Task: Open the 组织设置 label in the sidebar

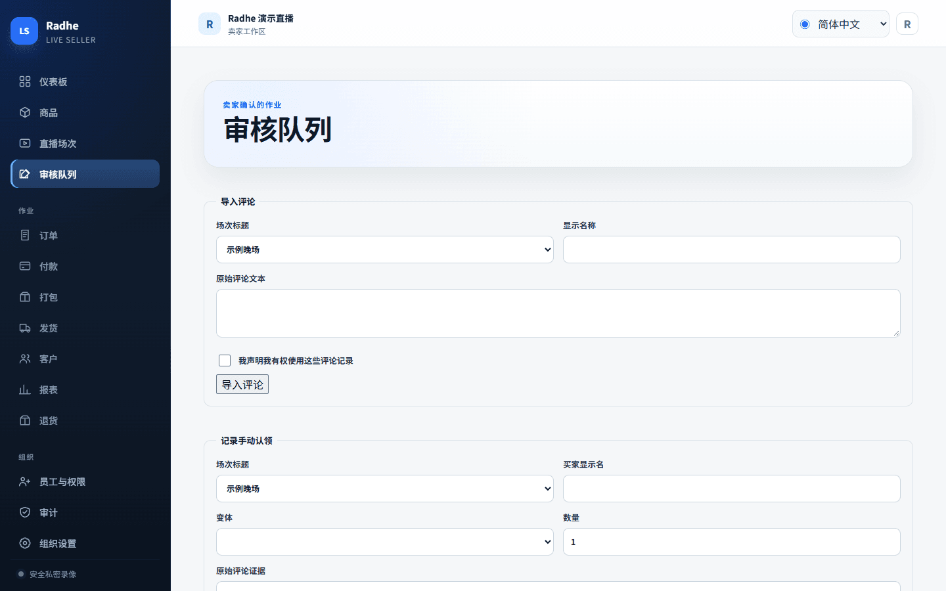Action: point(58,544)
